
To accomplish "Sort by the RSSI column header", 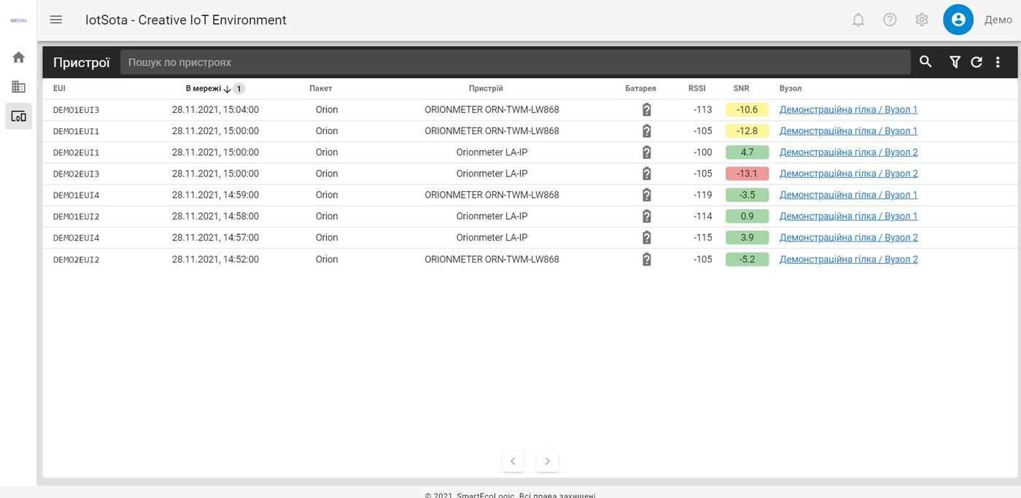I will [696, 88].
